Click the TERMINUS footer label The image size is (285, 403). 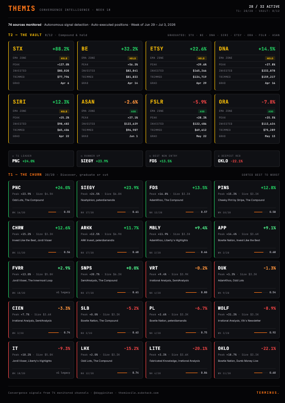click(x=268, y=393)
